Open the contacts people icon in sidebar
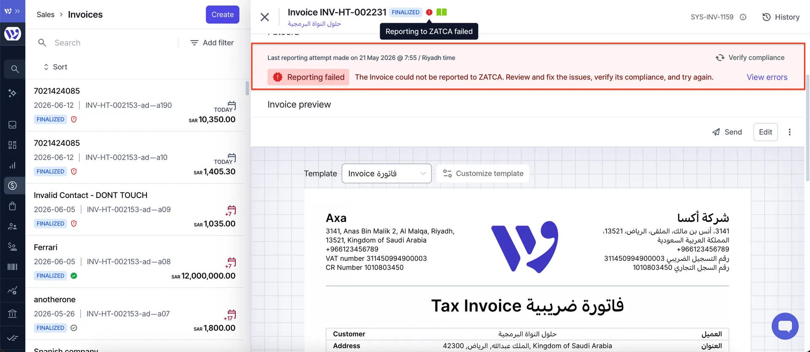This screenshot has height=352, width=810. 13,226
